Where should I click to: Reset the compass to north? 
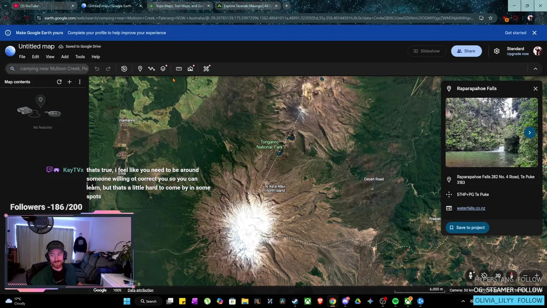[512, 275]
